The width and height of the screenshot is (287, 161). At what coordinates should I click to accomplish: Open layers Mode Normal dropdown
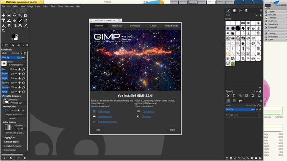pos(251,106)
